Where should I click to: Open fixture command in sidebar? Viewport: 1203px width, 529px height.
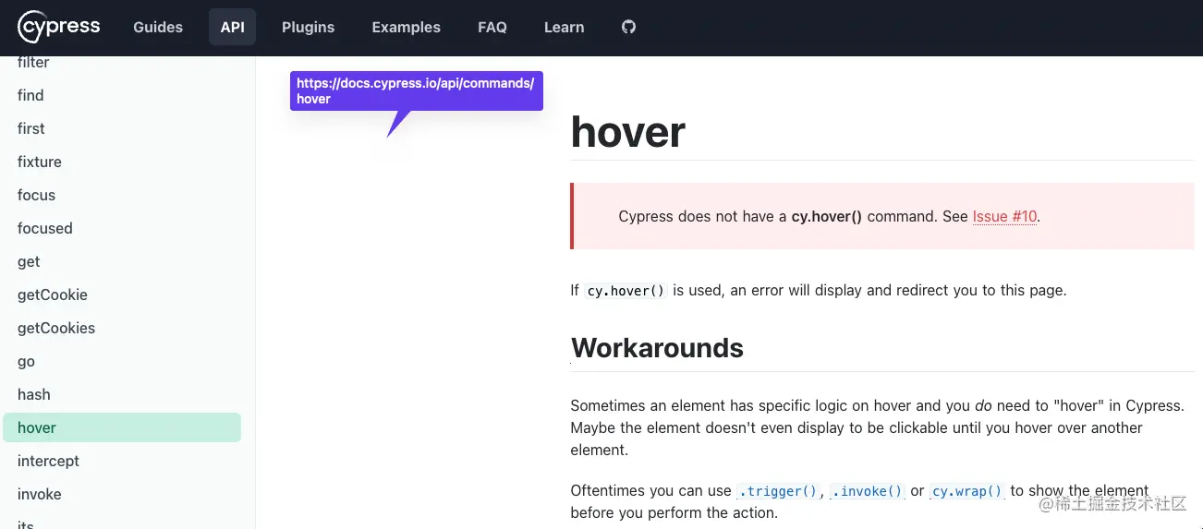tap(40, 162)
